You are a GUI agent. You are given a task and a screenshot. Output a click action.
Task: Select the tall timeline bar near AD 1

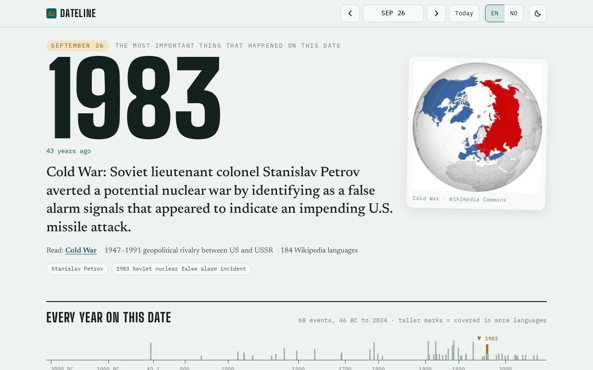[x=151, y=351]
